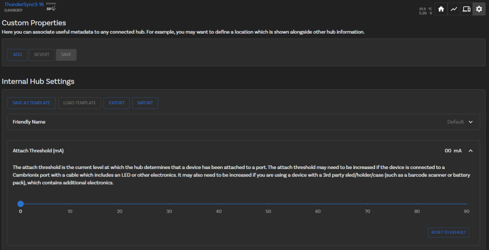This screenshot has height=250, width=489.
Task: Click the hub serial DJ00B2EP text
Action: (13, 10)
